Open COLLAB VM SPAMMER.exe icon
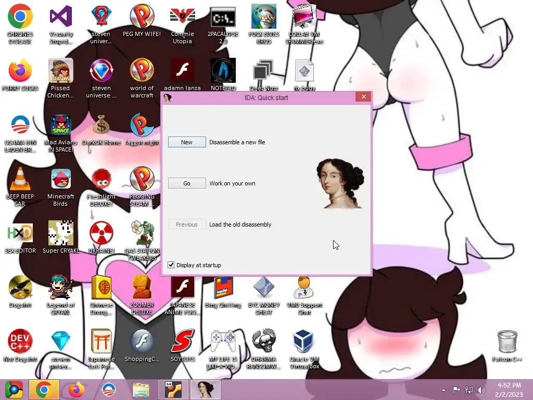The image size is (533, 400). coord(304,24)
